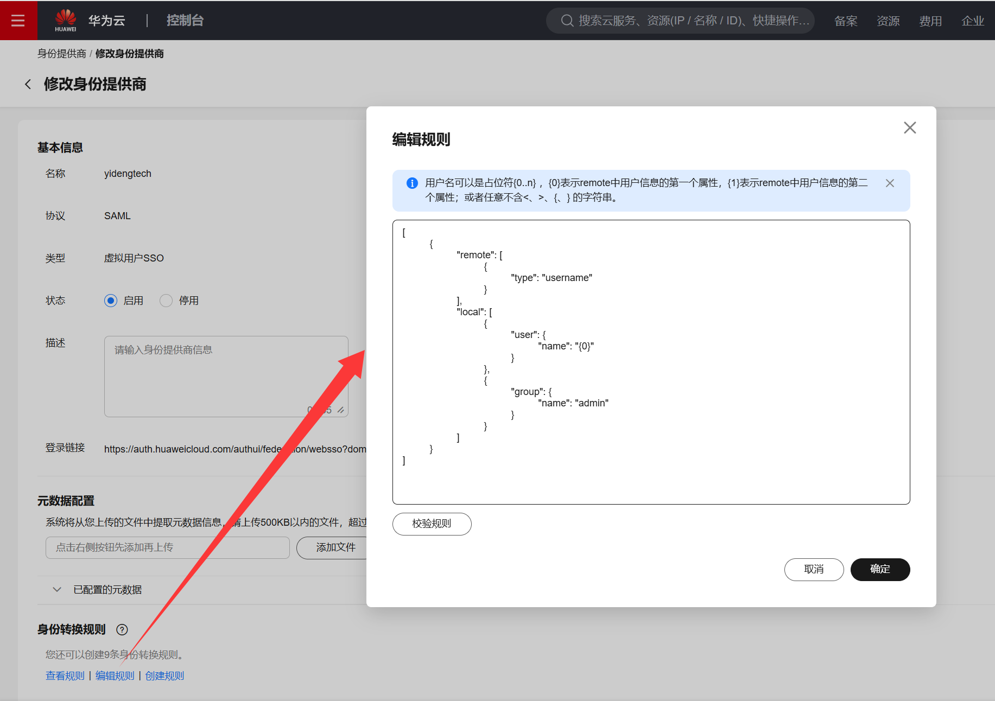Open the 创建规则 link
The image size is (995, 701).
pos(164,675)
